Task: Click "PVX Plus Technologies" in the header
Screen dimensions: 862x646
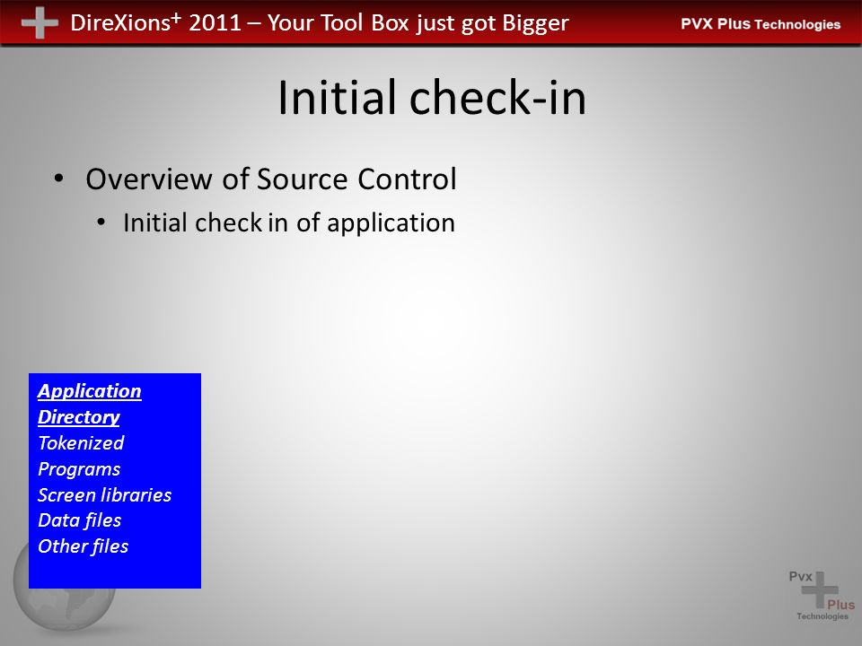Action: coord(761,24)
